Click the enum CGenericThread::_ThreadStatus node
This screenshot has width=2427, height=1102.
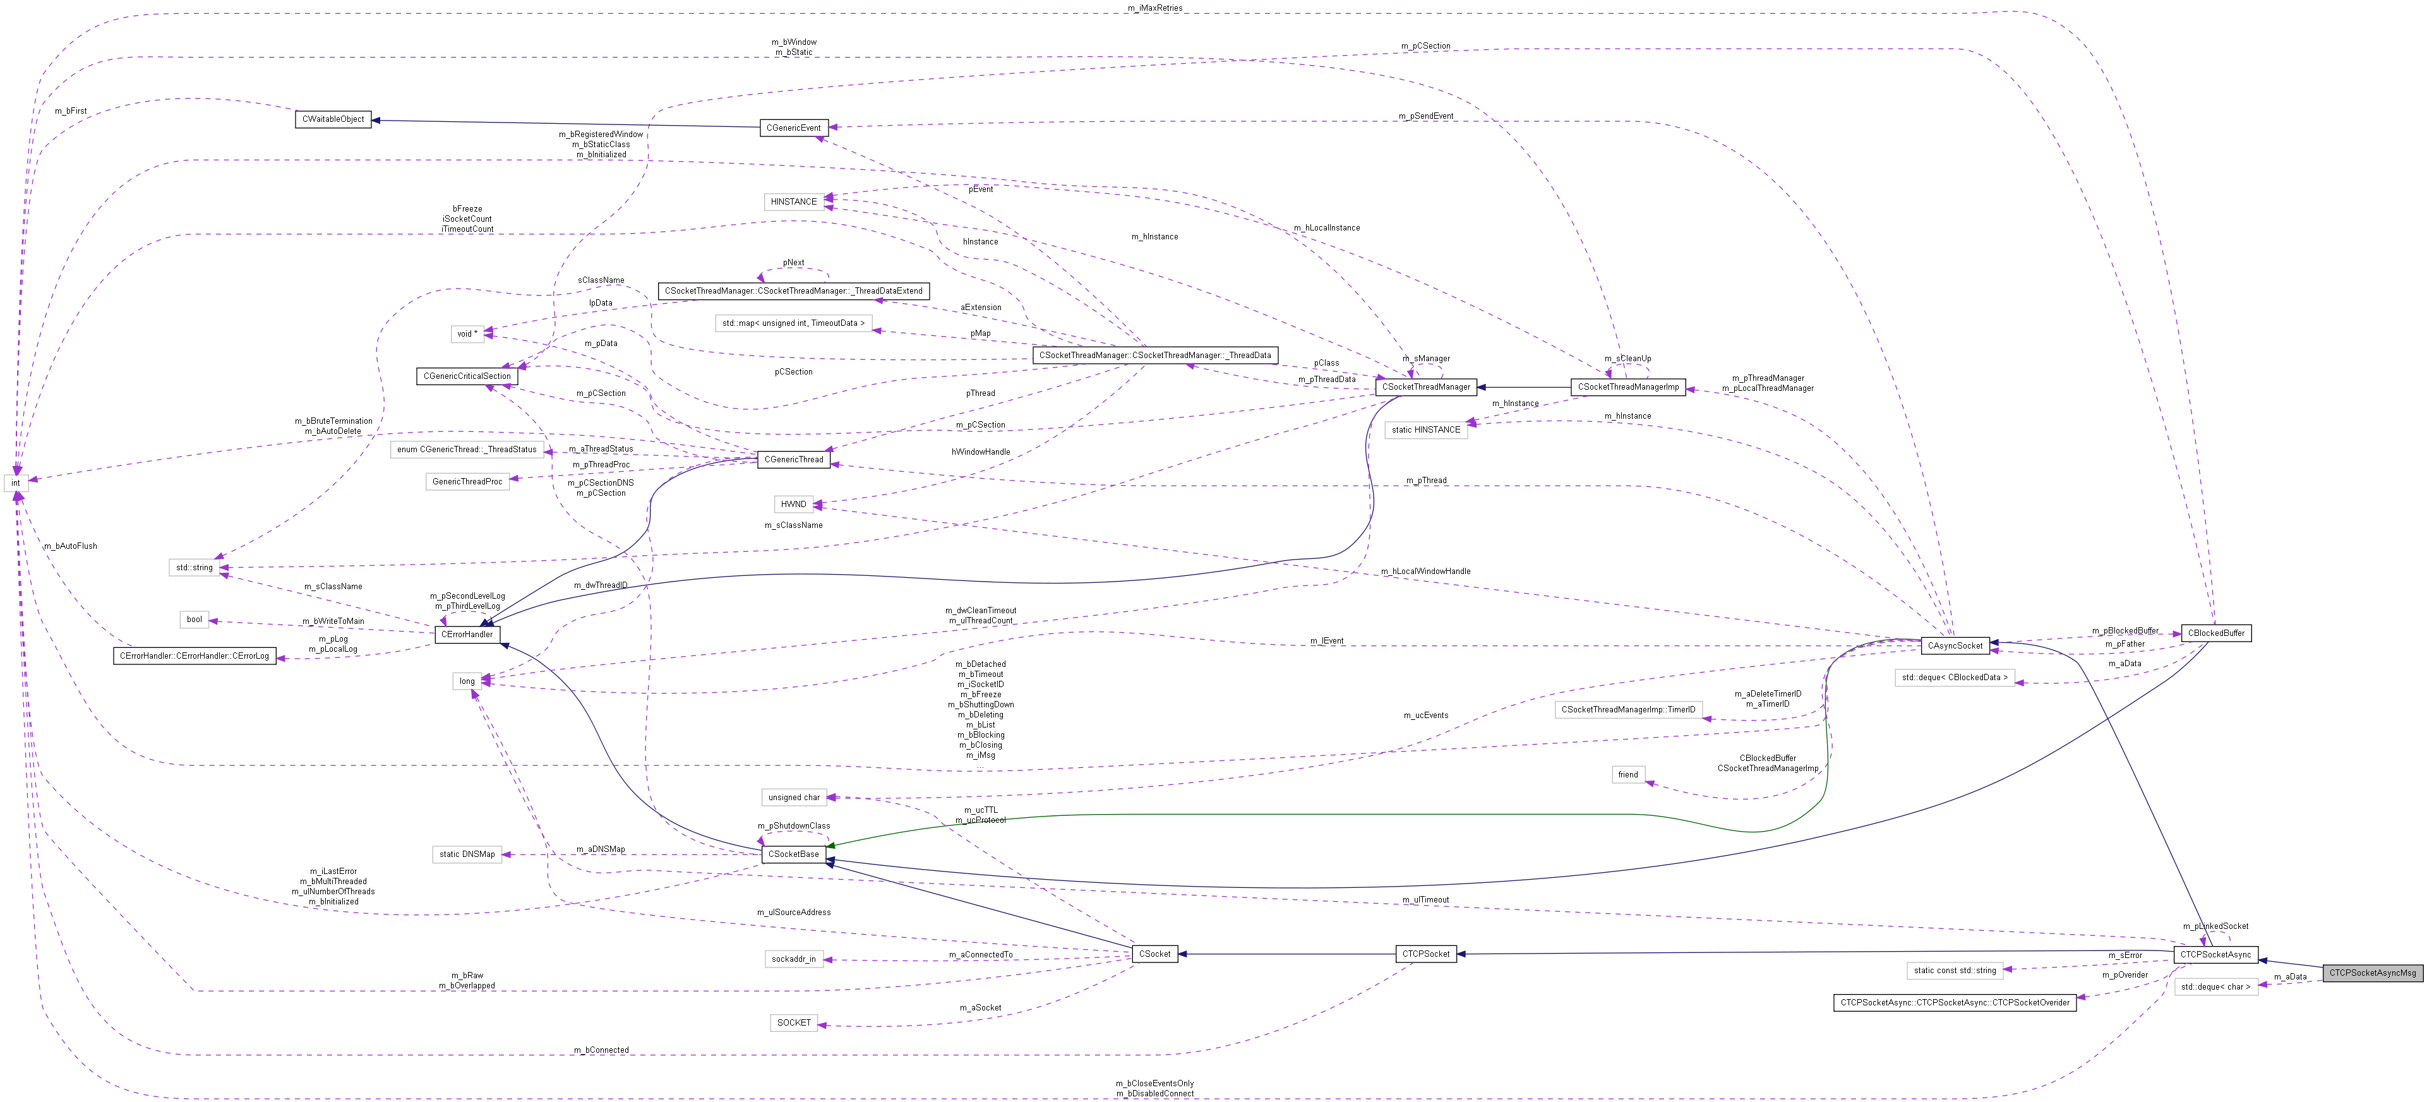click(466, 449)
